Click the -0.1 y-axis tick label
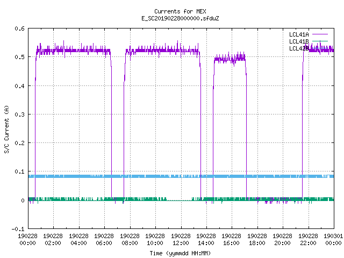Image resolution: width=344 pixels, height=258 pixels. [x=18, y=229]
